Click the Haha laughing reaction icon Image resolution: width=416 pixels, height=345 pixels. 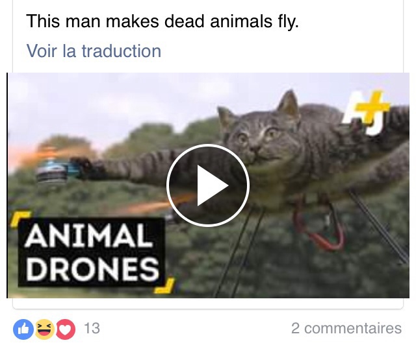[x=44, y=329]
